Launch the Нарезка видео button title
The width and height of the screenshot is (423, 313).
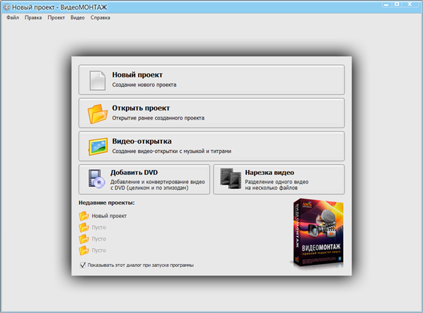[270, 172]
